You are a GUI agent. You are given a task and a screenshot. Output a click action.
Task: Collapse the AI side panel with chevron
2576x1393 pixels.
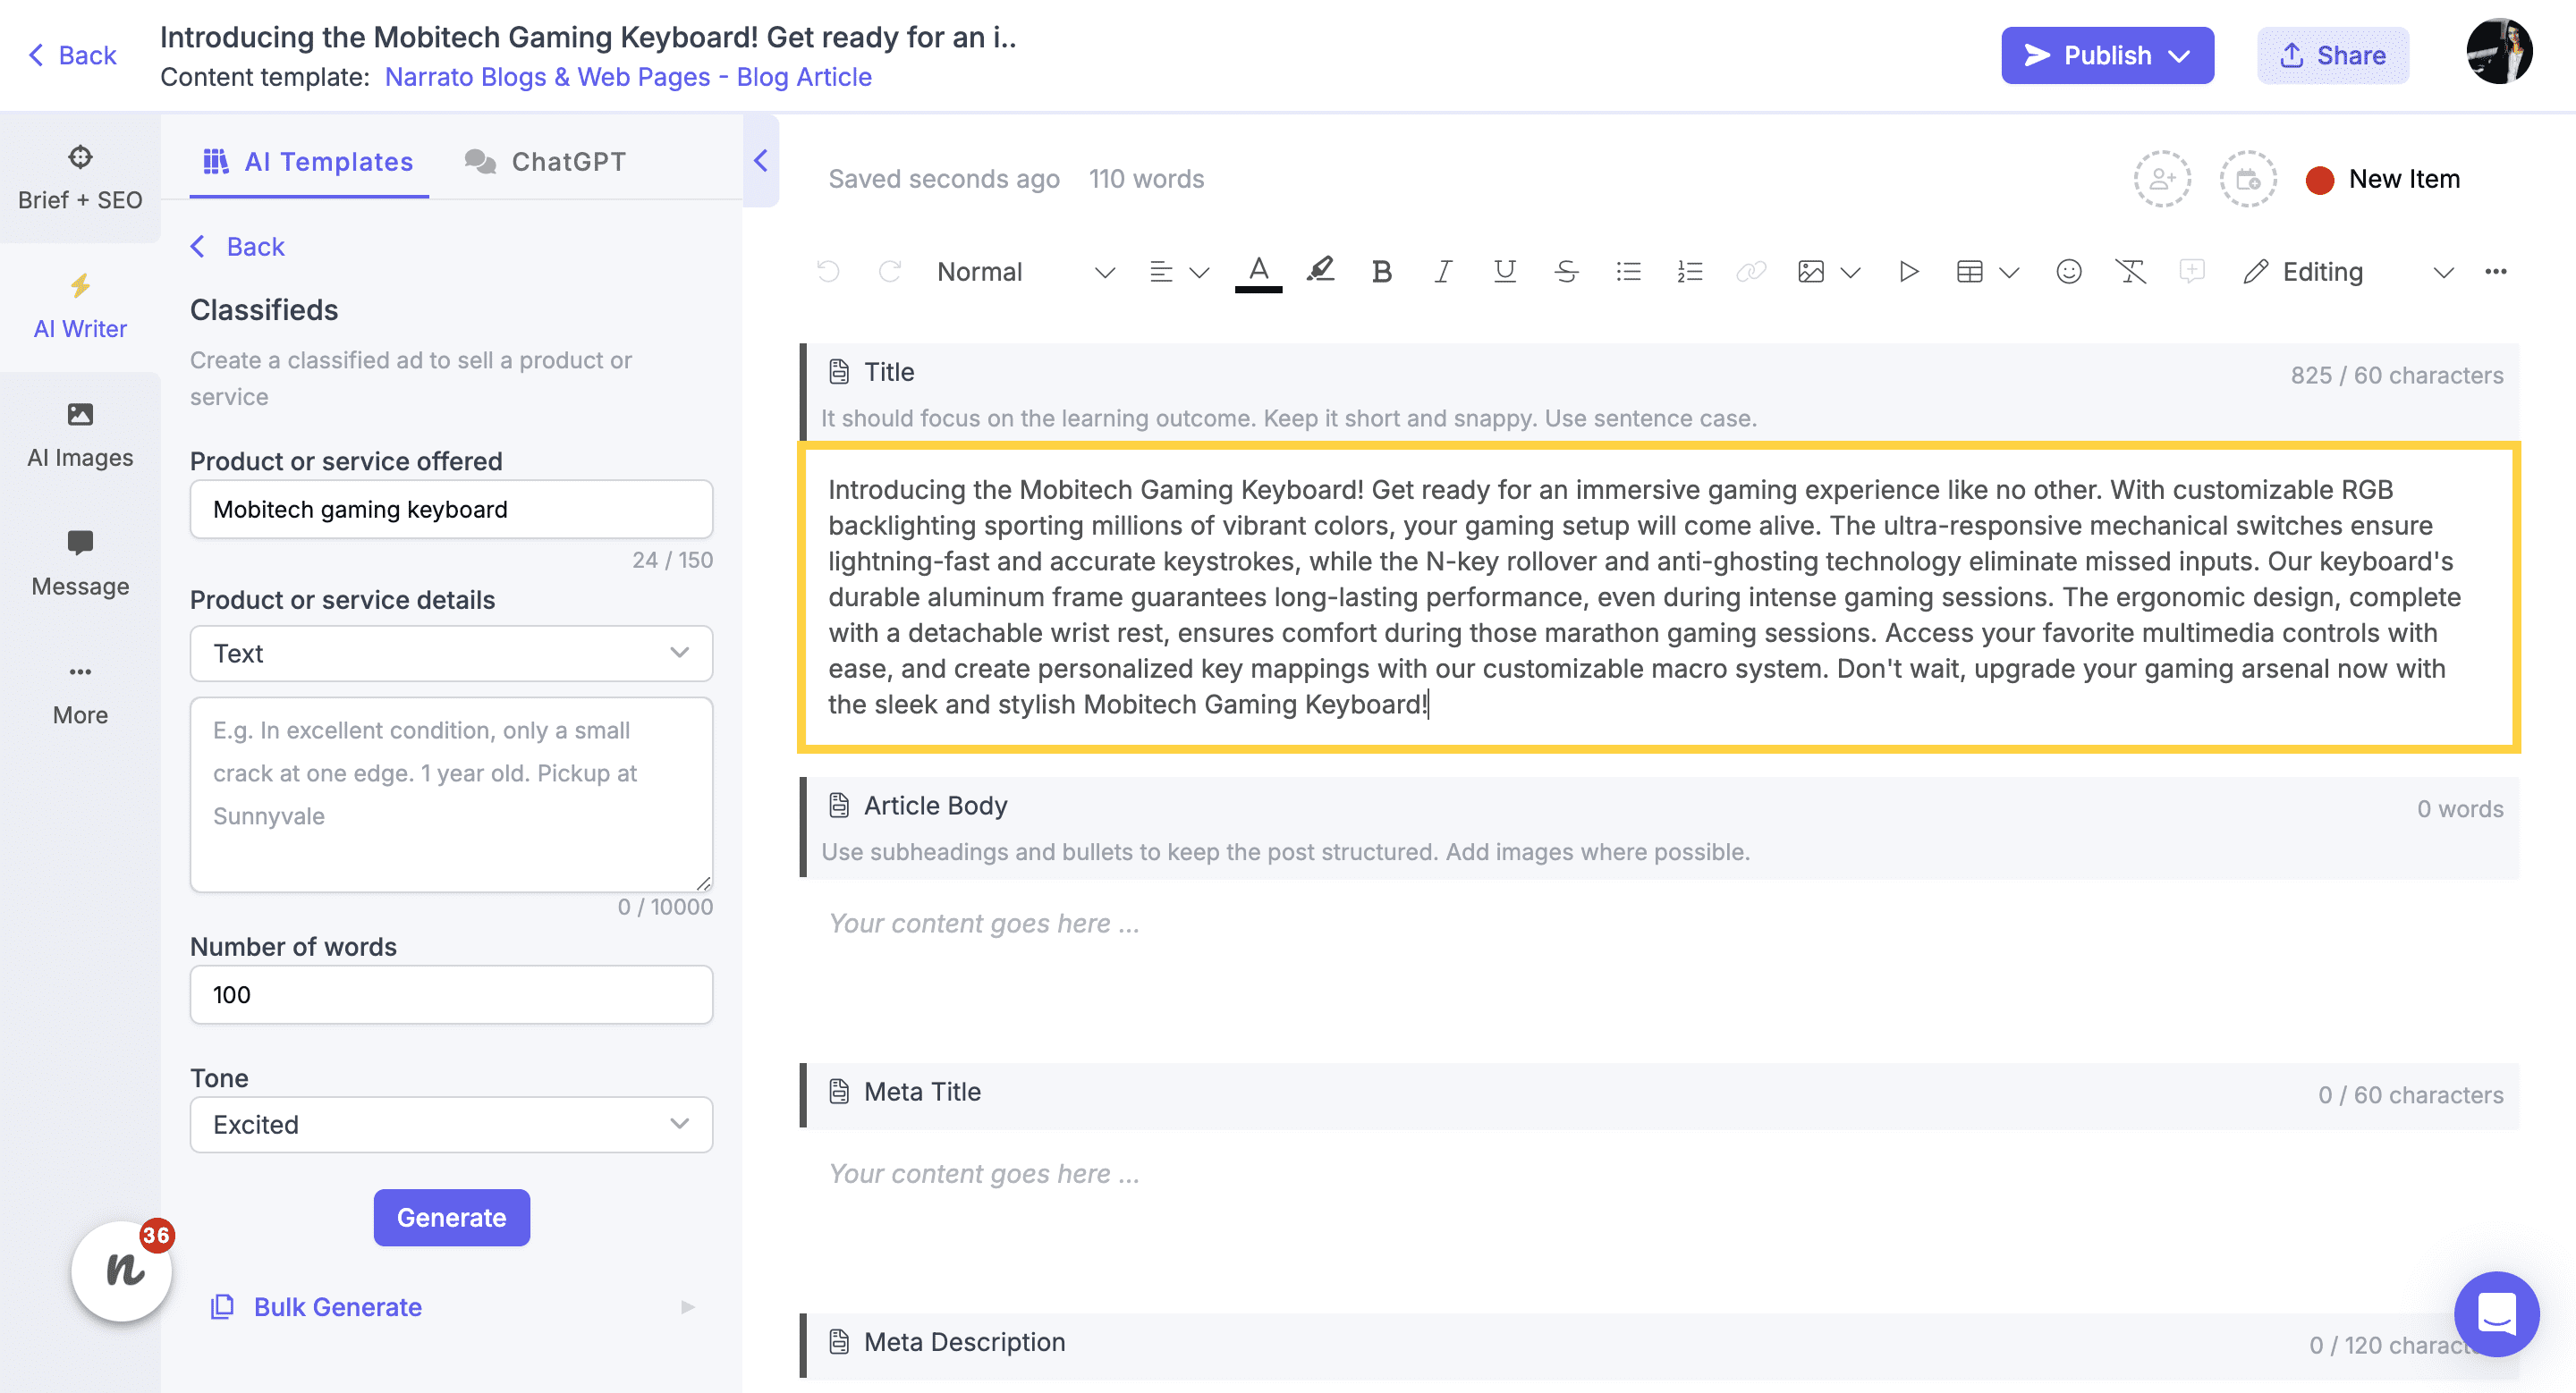tap(761, 161)
